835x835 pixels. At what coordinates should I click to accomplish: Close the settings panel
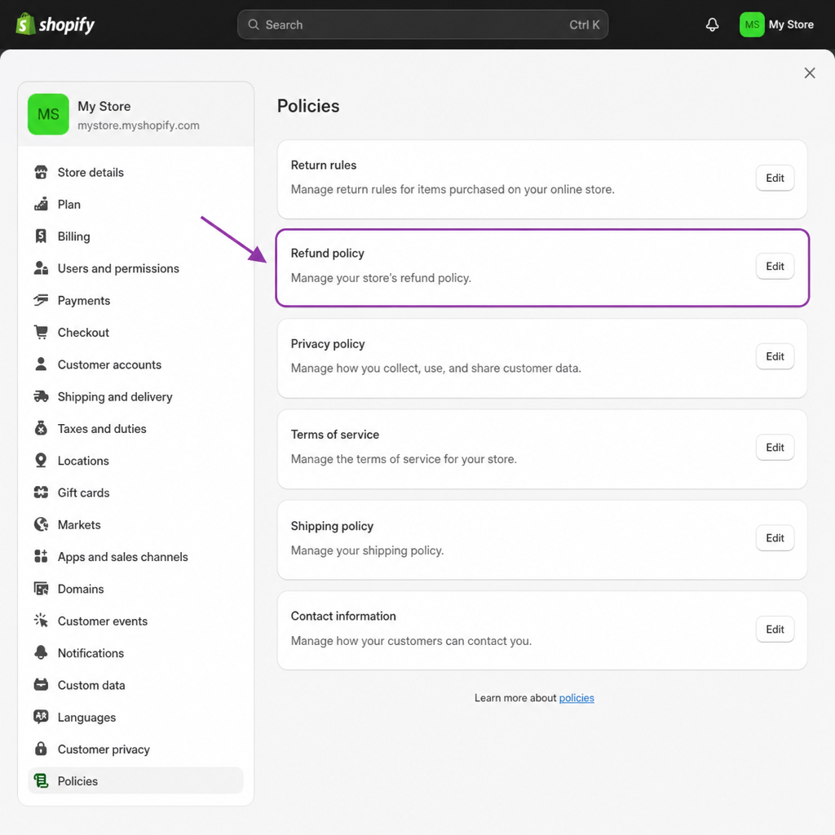coord(810,73)
